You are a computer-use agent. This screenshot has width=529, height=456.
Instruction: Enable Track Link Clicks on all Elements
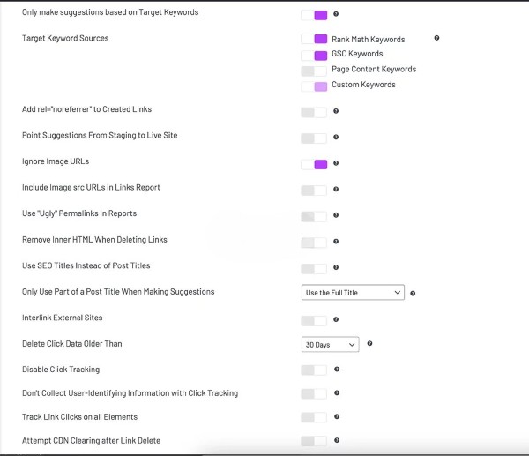[x=314, y=417]
